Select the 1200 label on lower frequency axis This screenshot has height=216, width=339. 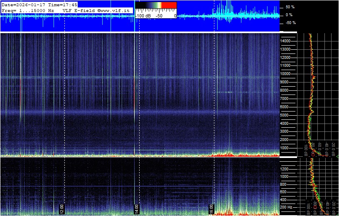coord(286,169)
